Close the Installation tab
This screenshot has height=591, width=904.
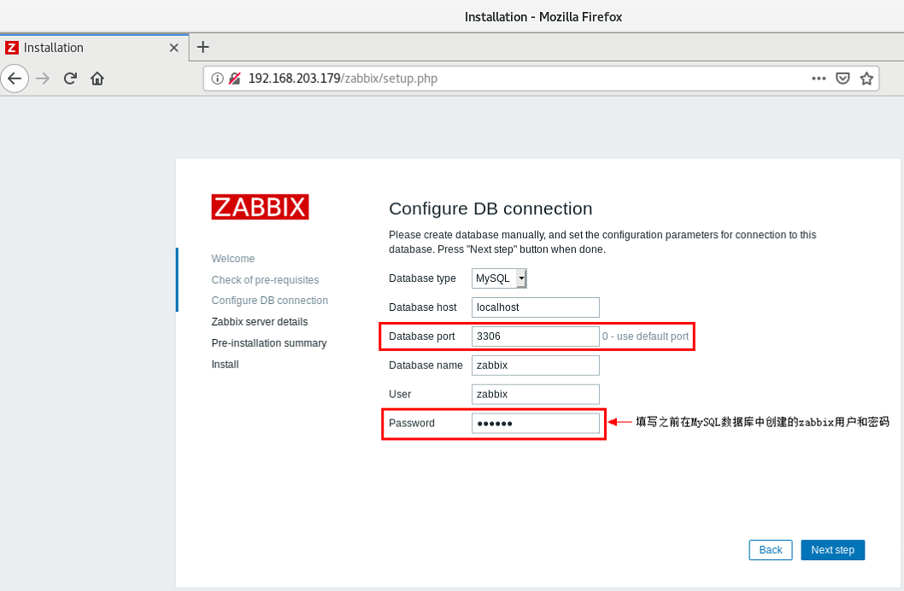[174, 48]
